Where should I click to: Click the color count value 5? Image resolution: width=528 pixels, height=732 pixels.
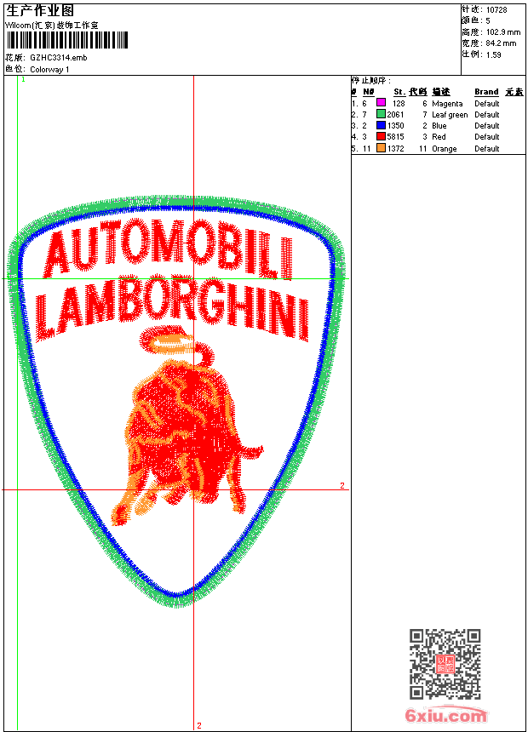pos(488,21)
